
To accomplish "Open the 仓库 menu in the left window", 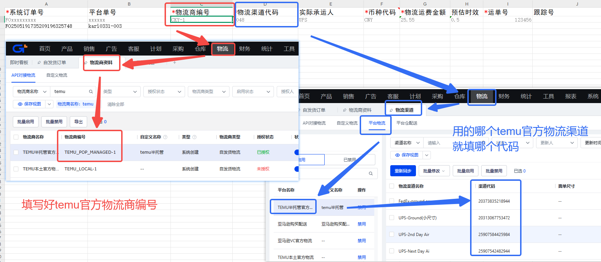I will click(200, 49).
